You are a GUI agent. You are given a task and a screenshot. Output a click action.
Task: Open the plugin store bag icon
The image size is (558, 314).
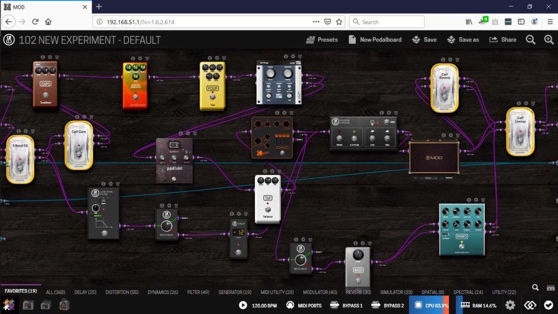pyautogui.click(x=64, y=305)
